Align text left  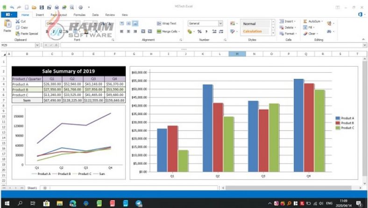coord(121,31)
